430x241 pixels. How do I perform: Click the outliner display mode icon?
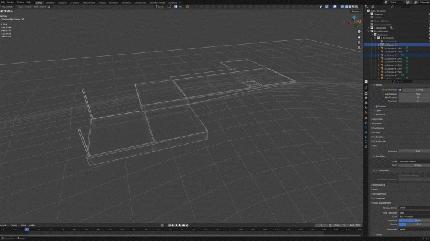[x=373, y=7]
